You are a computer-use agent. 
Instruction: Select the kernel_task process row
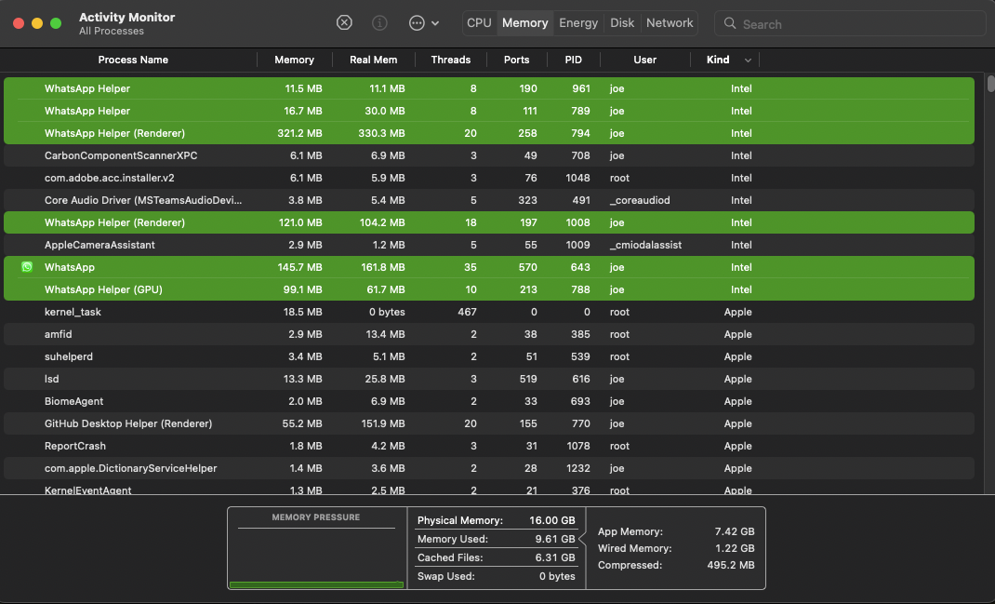488,312
